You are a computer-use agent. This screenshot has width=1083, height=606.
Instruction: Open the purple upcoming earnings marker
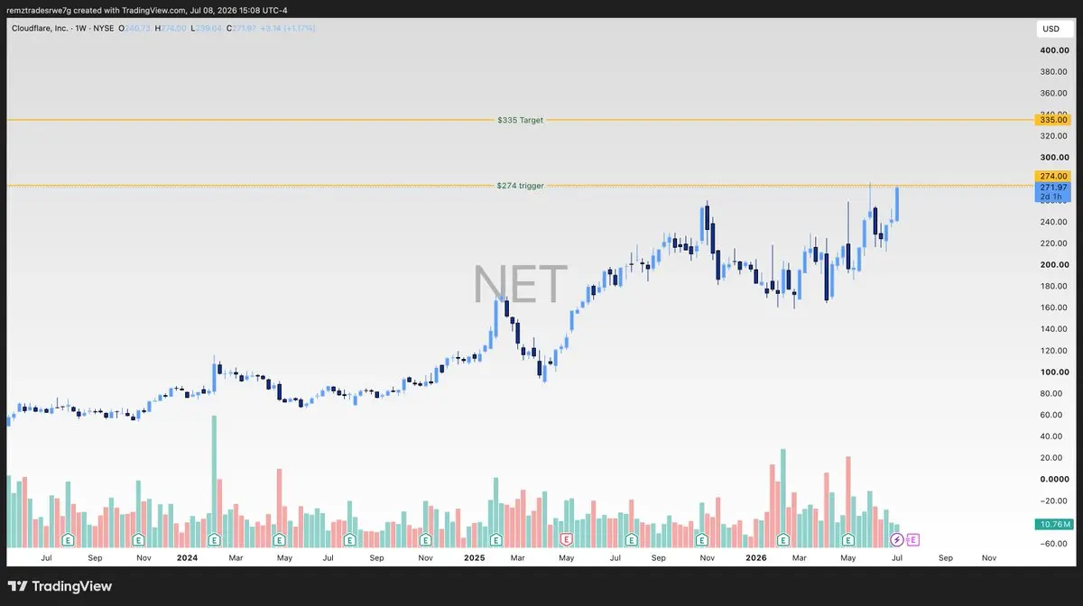coord(912,539)
